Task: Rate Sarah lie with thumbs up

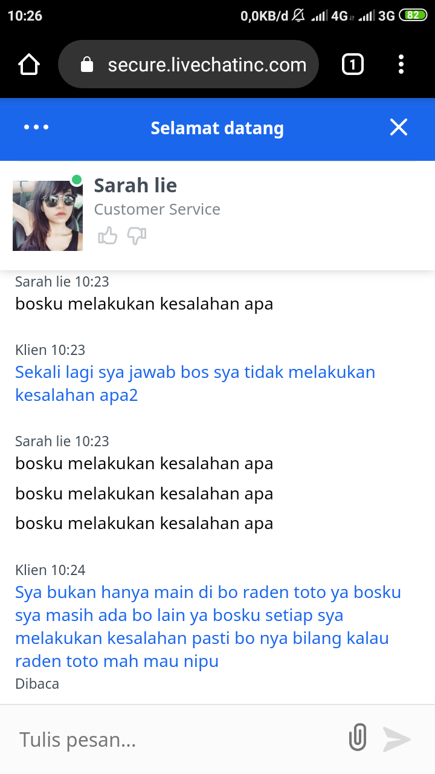Action: coord(108,235)
